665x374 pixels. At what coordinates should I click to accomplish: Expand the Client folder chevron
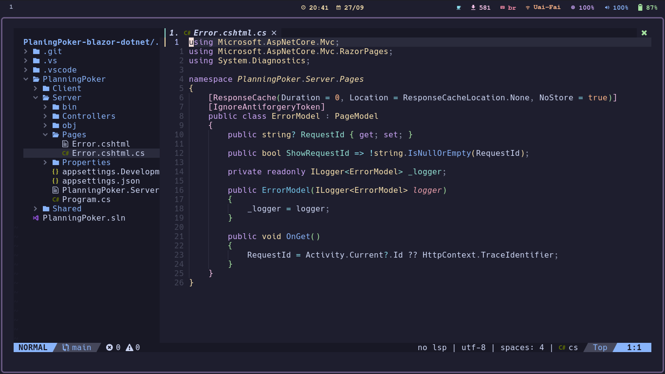coord(36,89)
